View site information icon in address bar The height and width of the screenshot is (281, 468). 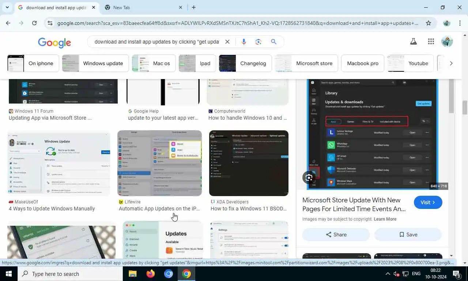click(x=50, y=23)
